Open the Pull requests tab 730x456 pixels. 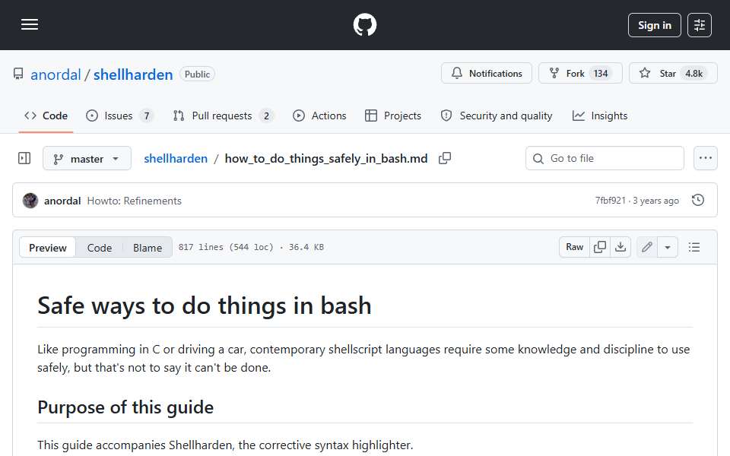(x=223, y=116)
